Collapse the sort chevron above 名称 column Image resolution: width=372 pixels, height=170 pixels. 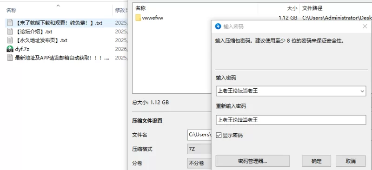click(58, 6)
